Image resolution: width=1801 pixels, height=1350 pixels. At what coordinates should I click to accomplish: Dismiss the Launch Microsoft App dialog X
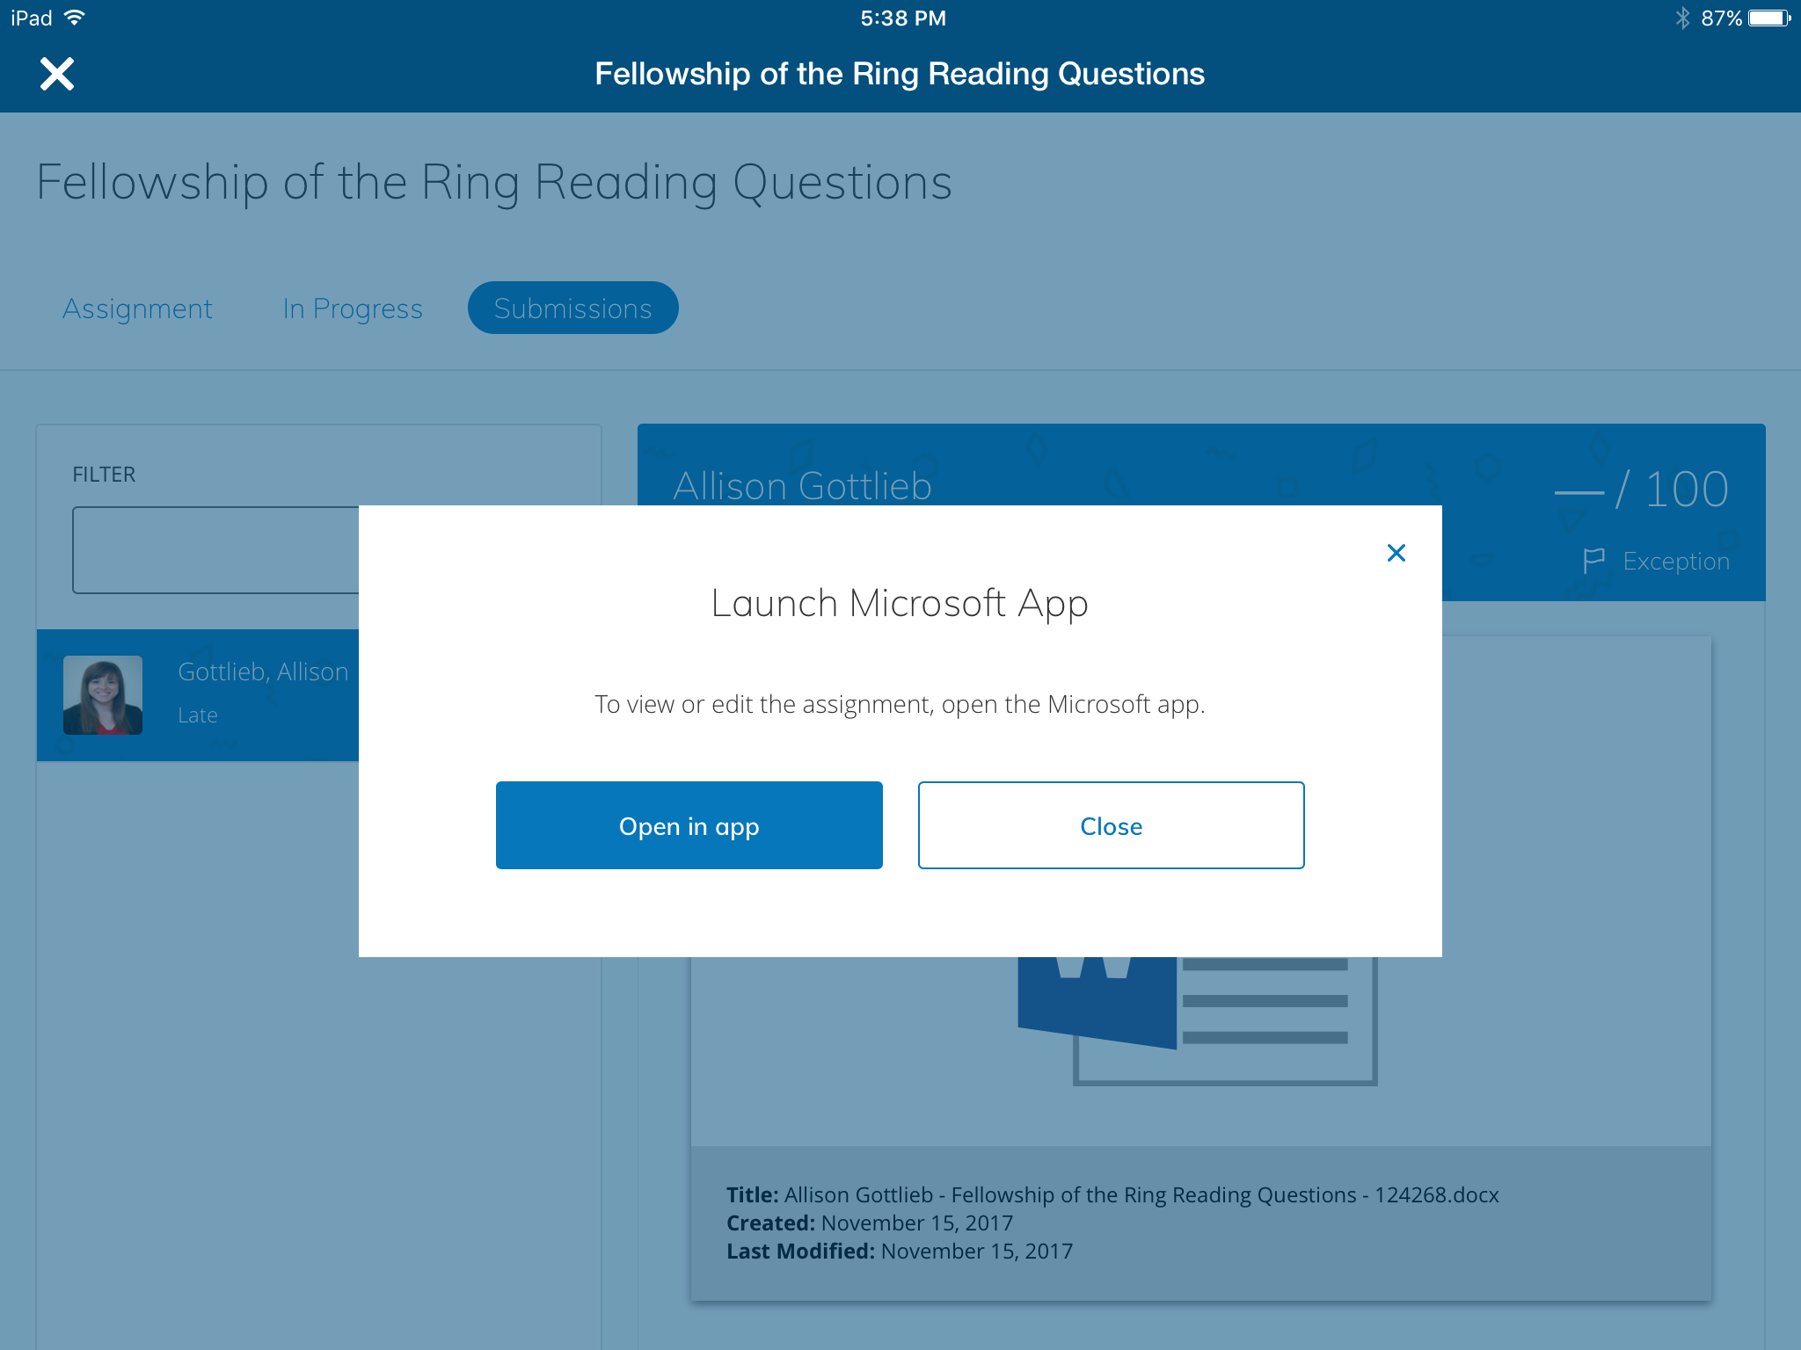coord(1396,553)
